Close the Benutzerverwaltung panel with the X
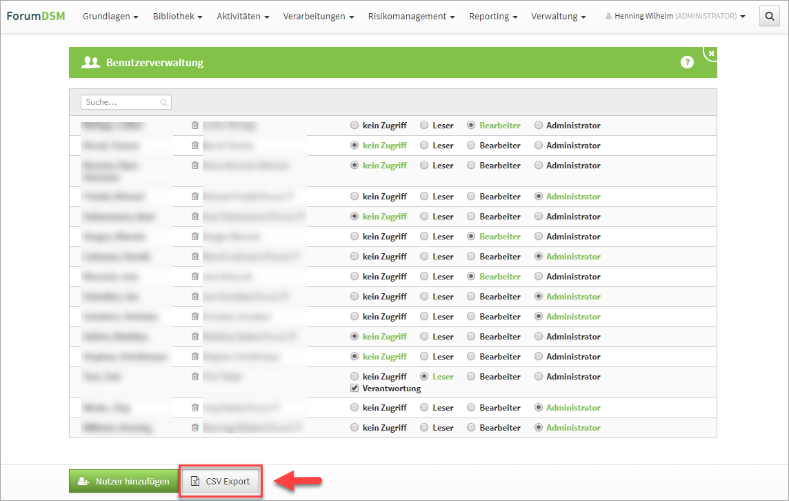 [x=711, y=53]
